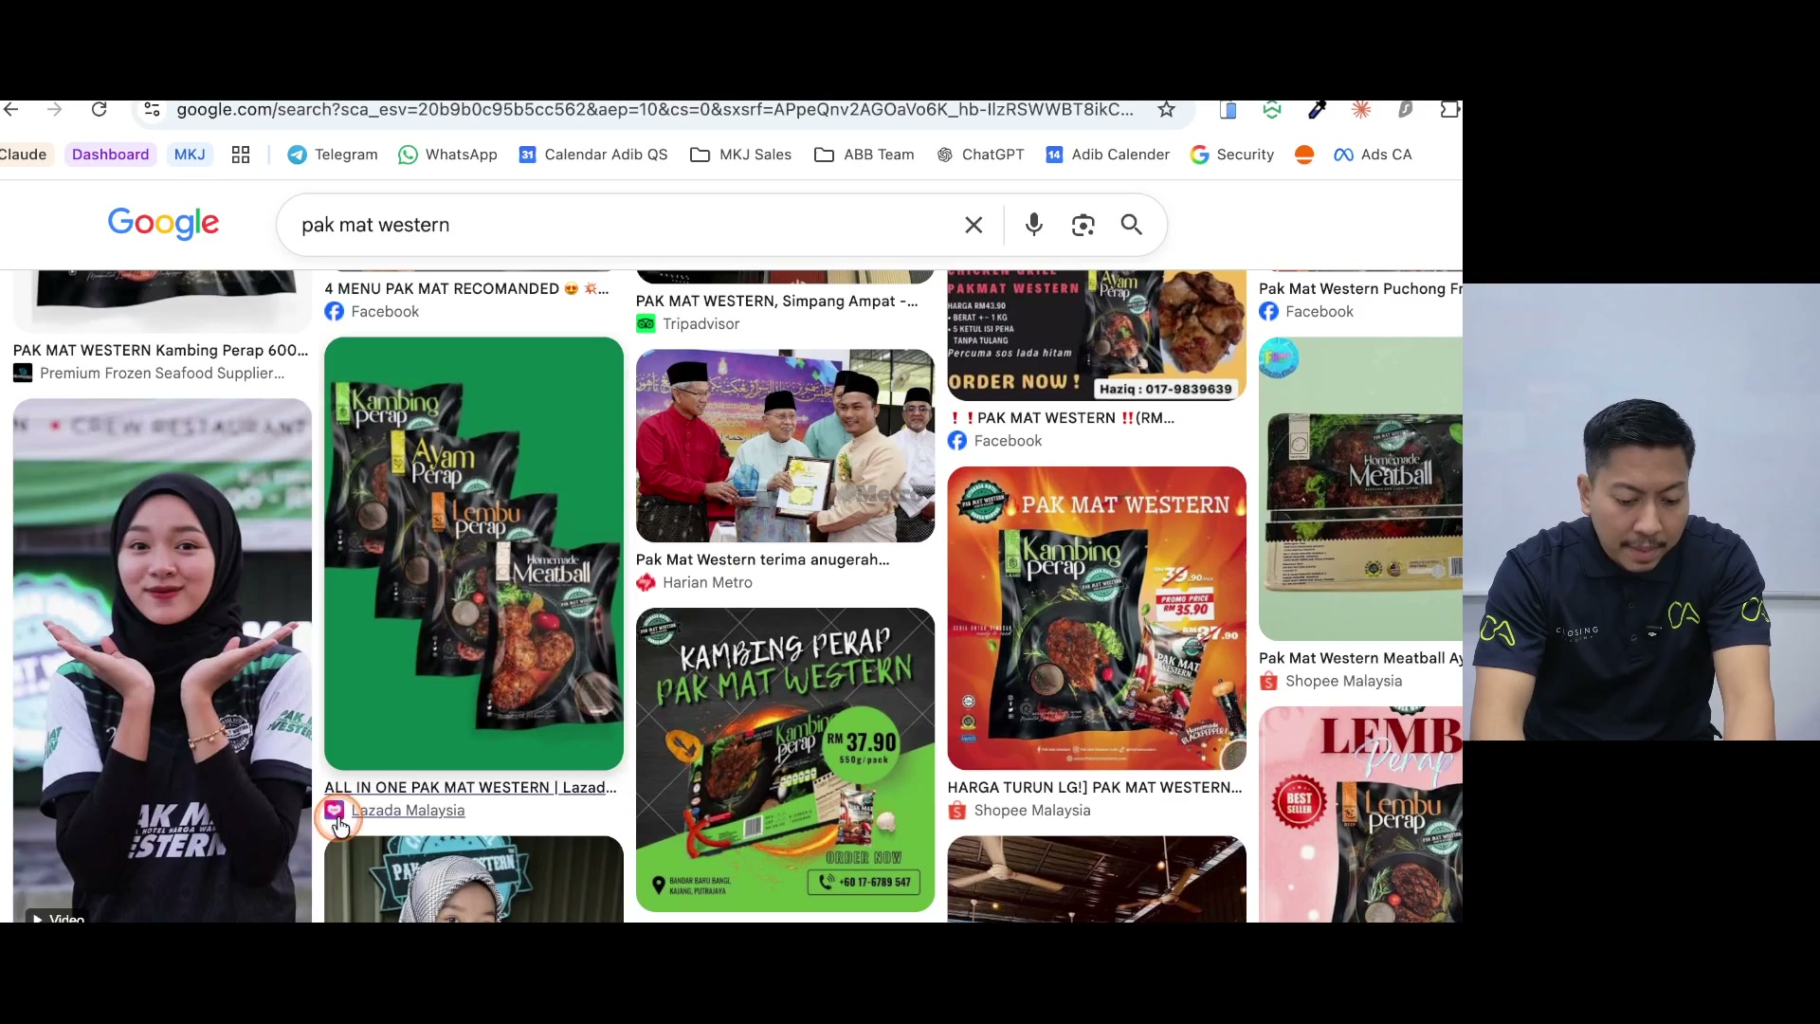
Task: Click the pen extension icon in the toolbar
Action: click(x=1317, y=110)
